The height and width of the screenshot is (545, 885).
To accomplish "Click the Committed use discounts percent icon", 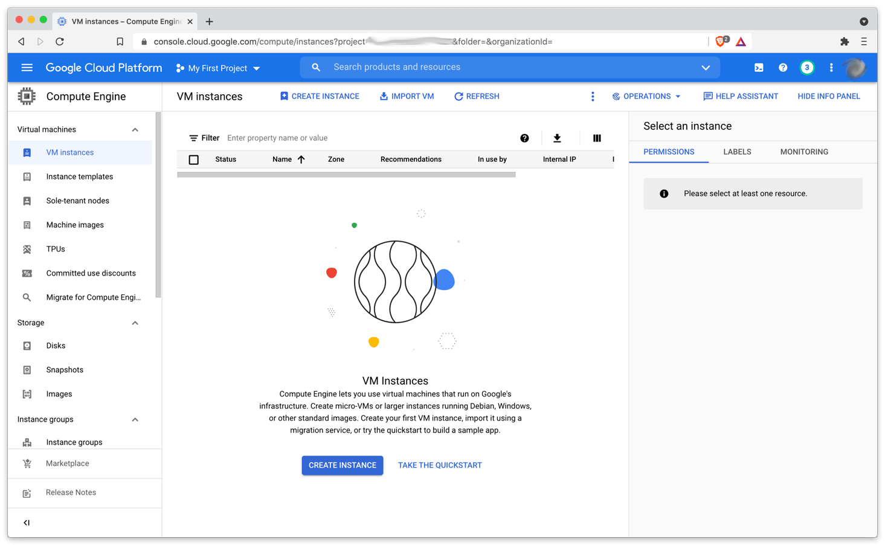I will [x=27, y=273].
